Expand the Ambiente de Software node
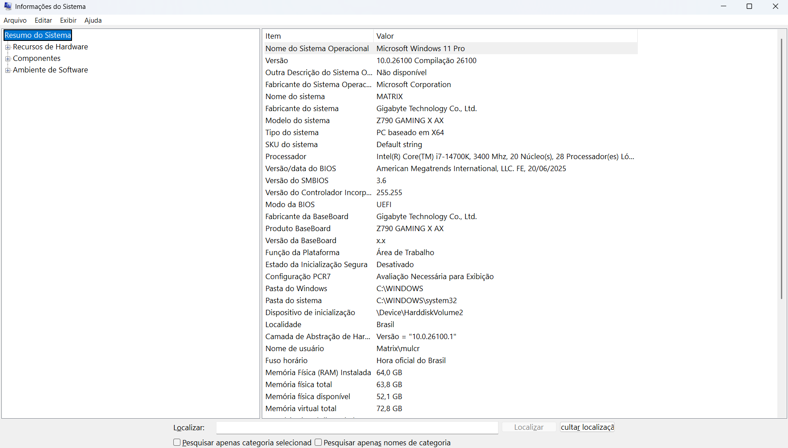The width and height of the screenshot is (788, 448). tap(8, 70)
